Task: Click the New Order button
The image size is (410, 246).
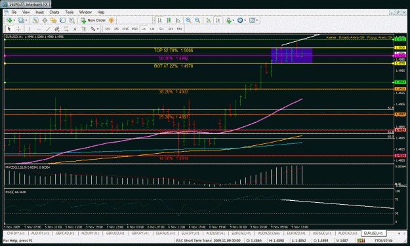Action: pyautogui.click(x=93, y=20)
